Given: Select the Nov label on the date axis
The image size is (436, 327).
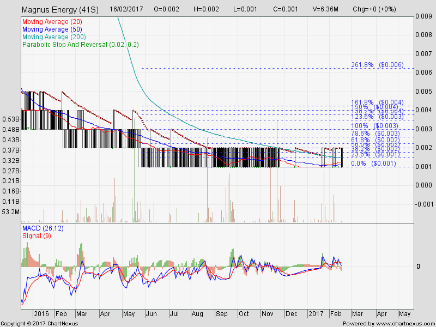Looking at the screenshot, I should point(267,314).
